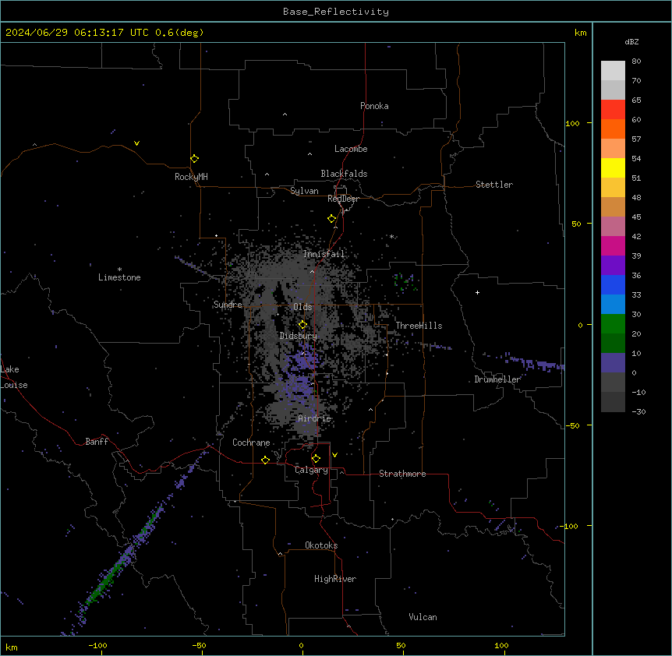Viewport: 672px width, 656px height.
Task: Click the Airdrie city label
Action: [x=315, y=418]
